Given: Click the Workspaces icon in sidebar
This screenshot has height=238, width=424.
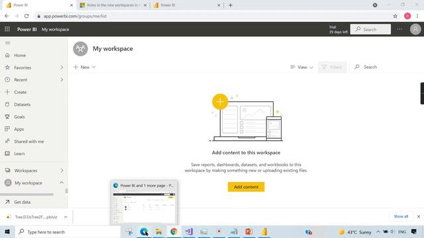Looking at the screenshot, I should point(7,171).
